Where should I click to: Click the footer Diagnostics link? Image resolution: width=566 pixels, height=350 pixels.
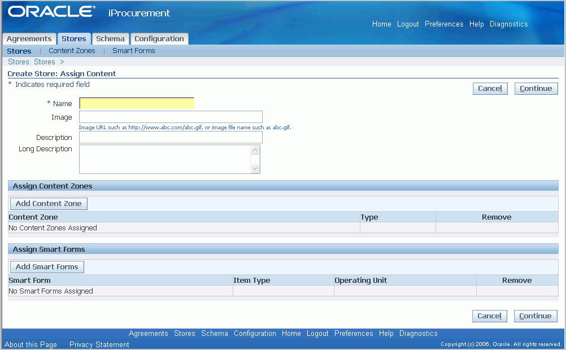(419, 334)
